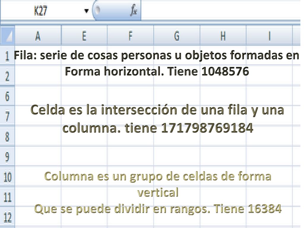Click the formula bar resize handle

pyautogui.click(x=97, y=10)
